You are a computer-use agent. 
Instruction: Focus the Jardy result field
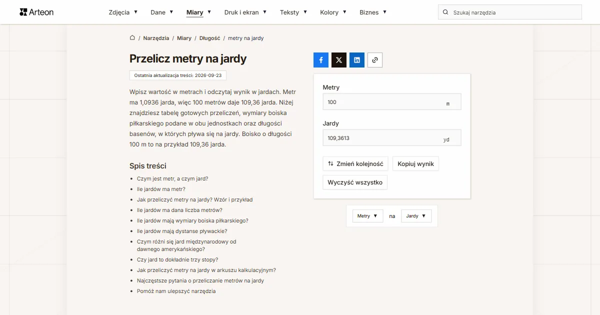pyautogui.click(x=392, y=138)
